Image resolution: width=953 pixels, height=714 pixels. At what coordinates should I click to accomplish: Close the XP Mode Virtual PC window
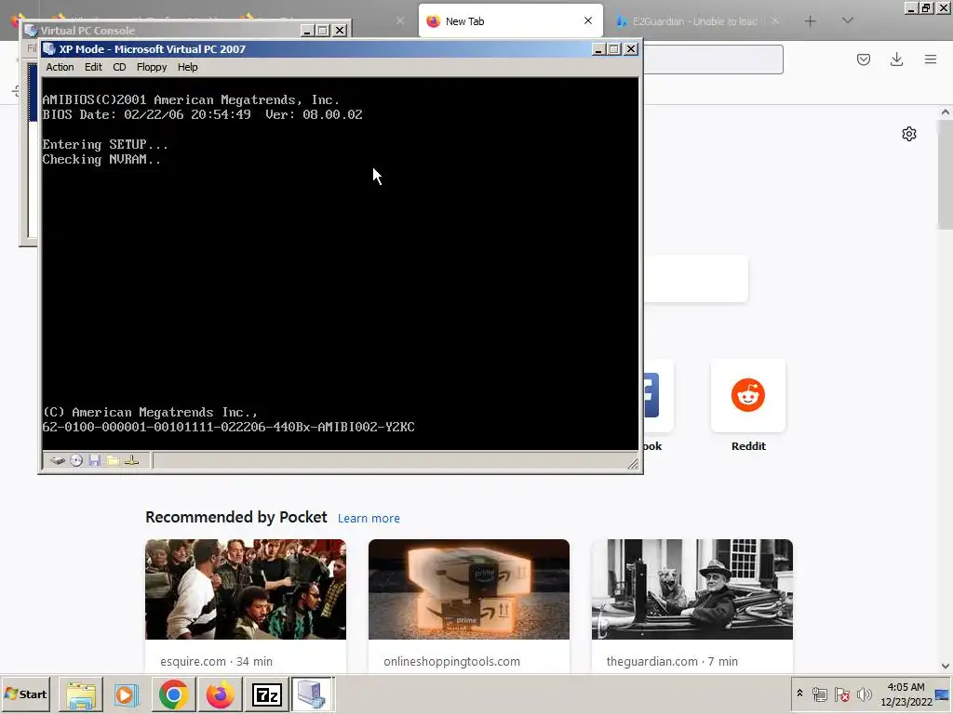tap(631, 49)
